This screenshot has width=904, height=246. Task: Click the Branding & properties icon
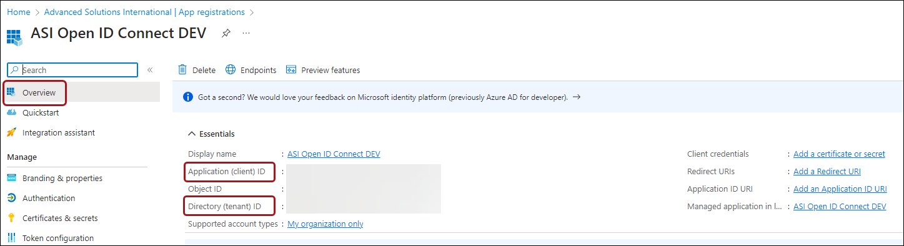point(11,178)
